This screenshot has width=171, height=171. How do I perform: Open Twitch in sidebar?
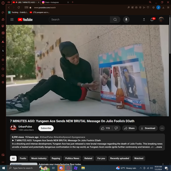pyautogui.click(x=3, y=26)
